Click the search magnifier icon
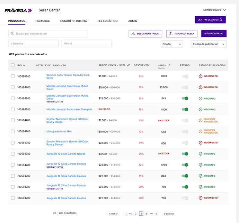This screenshot has height=223, width=239. (x=12, y=34)
